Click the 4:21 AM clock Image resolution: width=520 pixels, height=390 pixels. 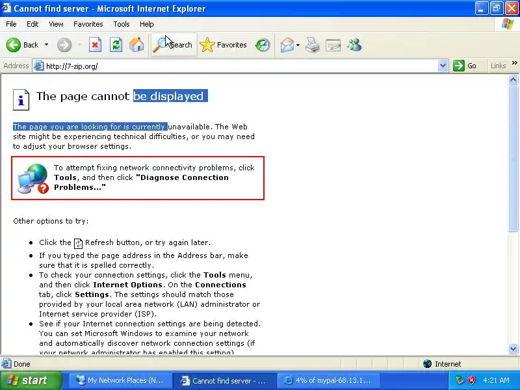tap(496, 380)
